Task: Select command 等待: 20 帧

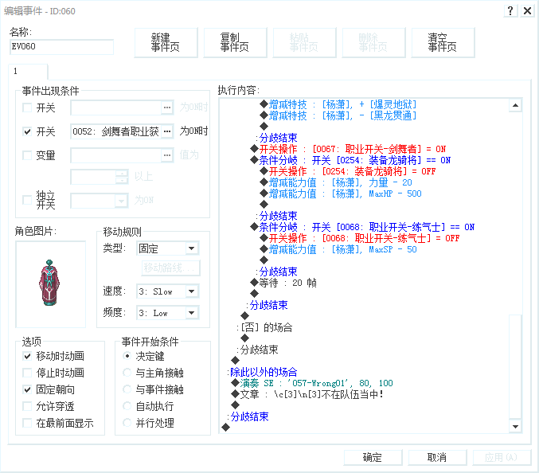Action: coord(283,283)
